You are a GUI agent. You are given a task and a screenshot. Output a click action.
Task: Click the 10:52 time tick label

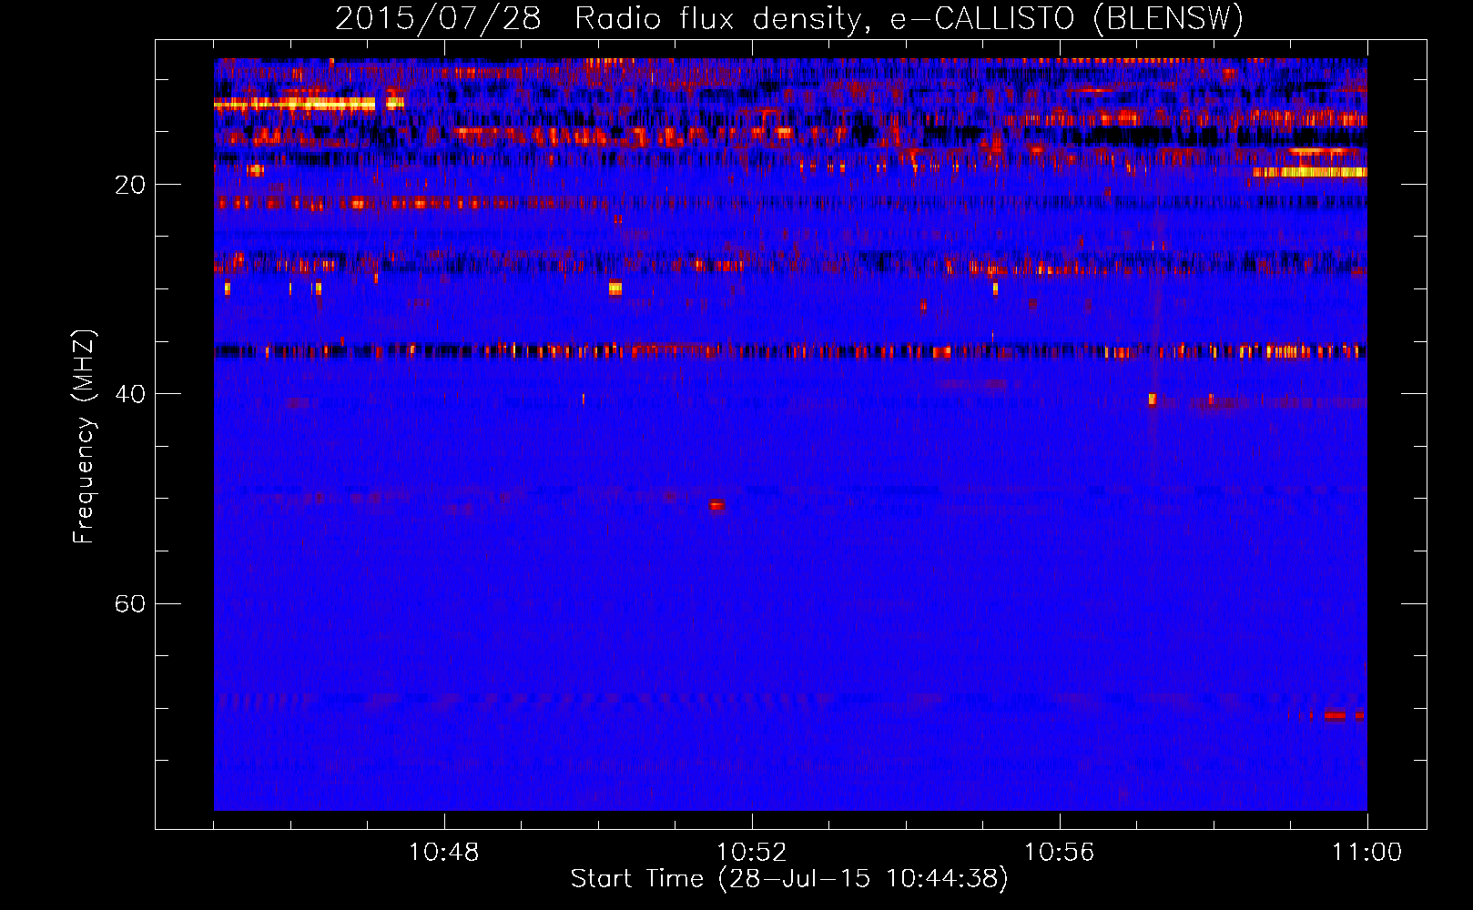(x=751, y=853)
